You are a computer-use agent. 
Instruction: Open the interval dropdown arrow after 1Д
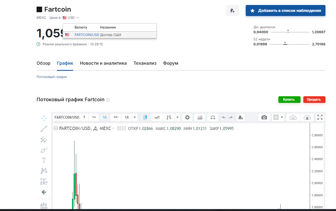[x=135, y=117]
